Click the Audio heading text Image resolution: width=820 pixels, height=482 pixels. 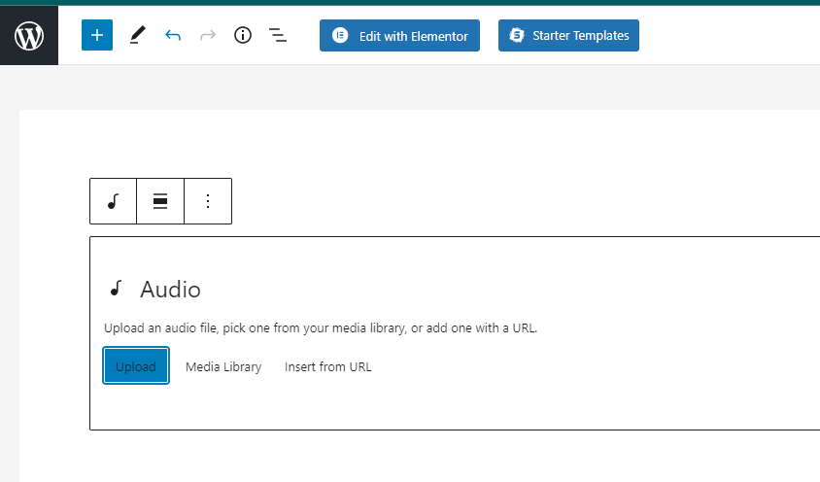click(170, 290)
